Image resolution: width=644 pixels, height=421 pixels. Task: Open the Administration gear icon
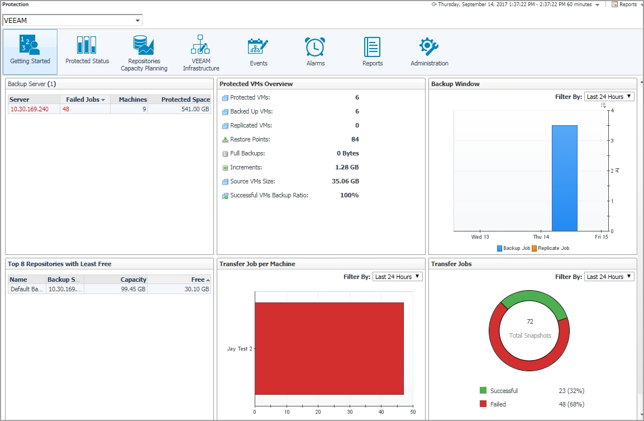(429, 46)
